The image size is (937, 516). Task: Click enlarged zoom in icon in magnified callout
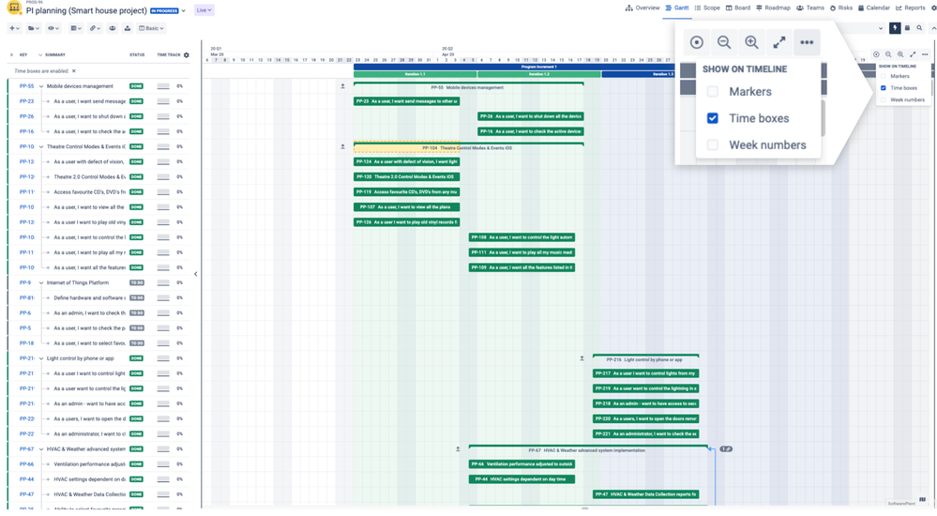tap(751, 42)
